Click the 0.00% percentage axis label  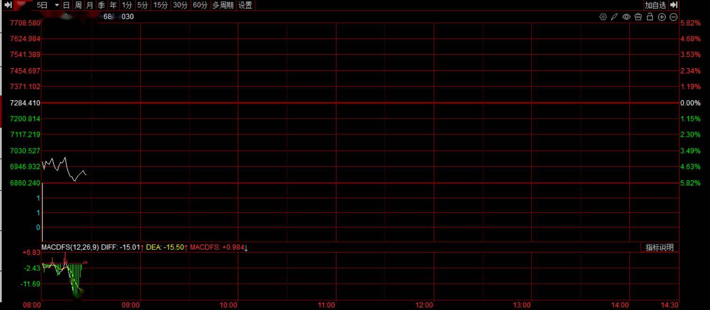click(x=690, y=103)
